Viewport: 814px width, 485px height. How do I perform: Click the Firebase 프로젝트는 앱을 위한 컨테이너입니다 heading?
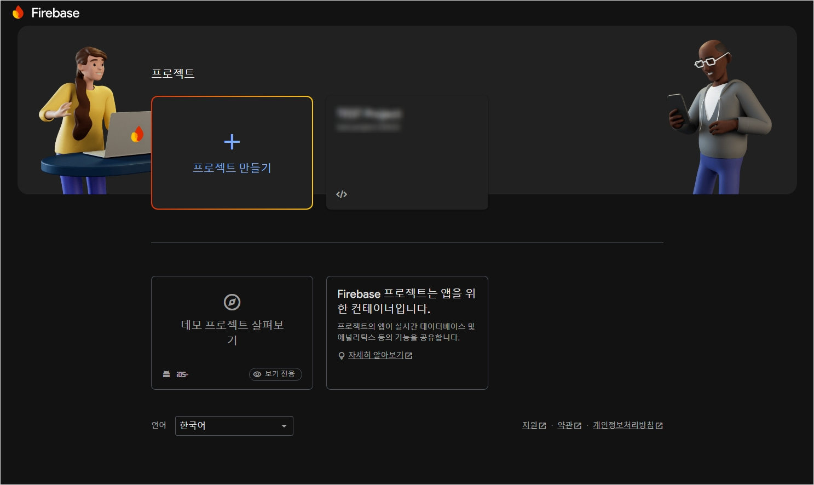pyautogui.click(x=406, y=301)
